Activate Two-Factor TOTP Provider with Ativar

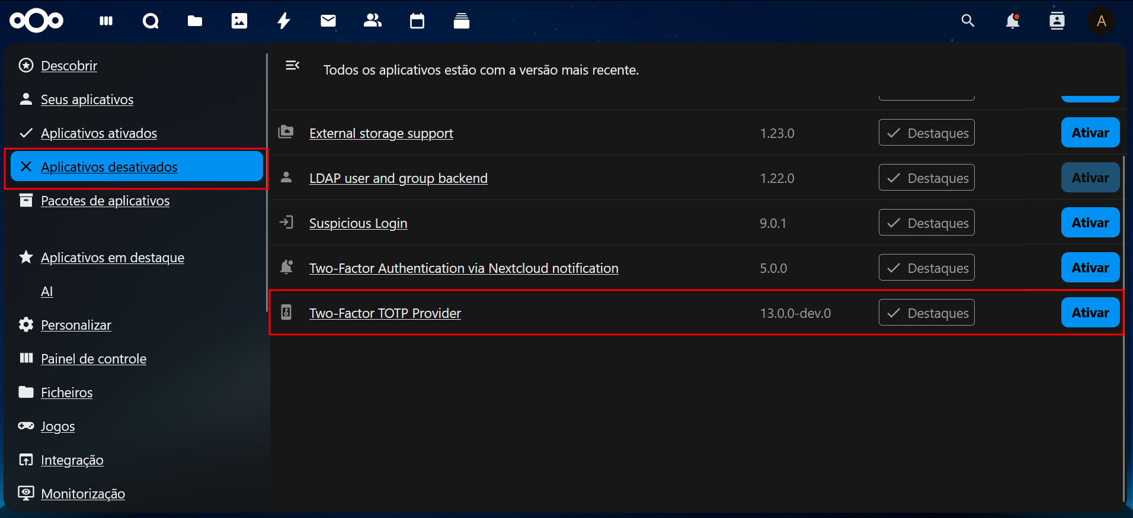coord(1090,313)
